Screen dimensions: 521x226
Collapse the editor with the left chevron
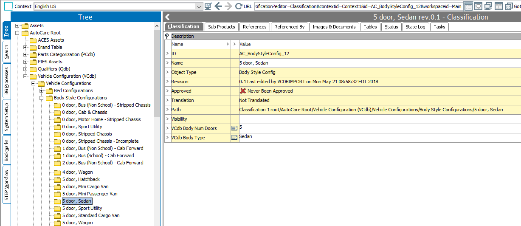pyautogui.click(x=167, y=17)
